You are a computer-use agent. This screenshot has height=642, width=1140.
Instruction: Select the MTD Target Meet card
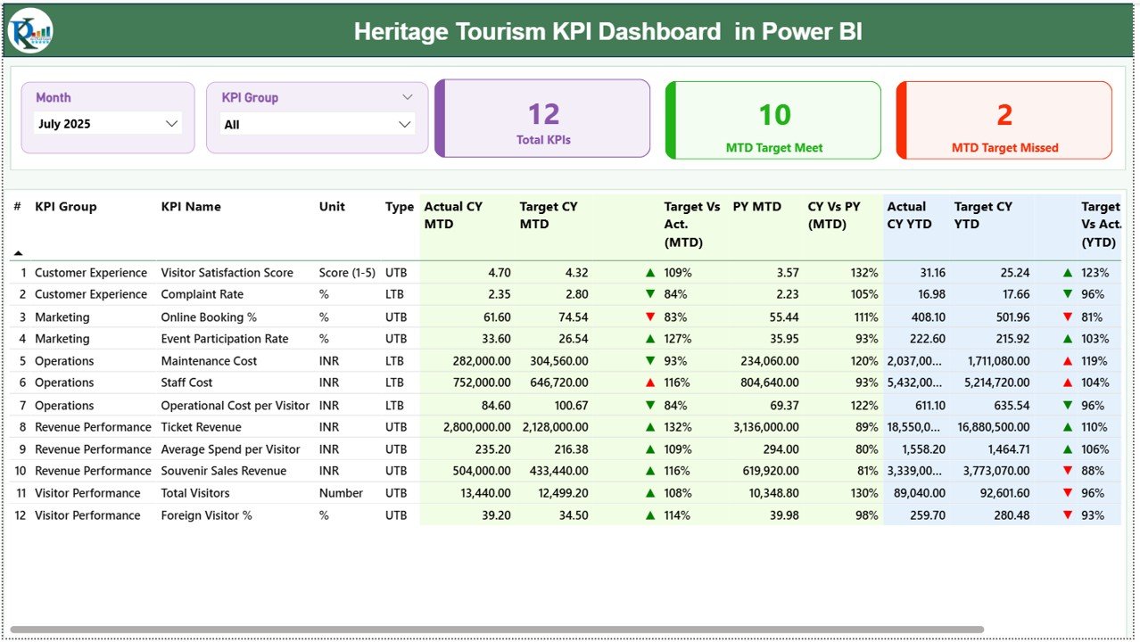tap(773, 121)
